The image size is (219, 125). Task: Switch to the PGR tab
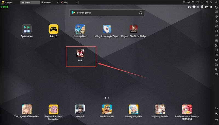[65, 2]
